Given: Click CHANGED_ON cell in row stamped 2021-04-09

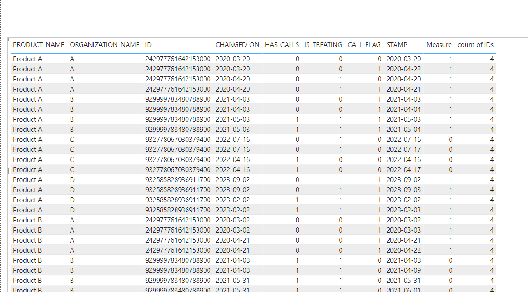Looking at the screenshot, I should coord(233,271).
